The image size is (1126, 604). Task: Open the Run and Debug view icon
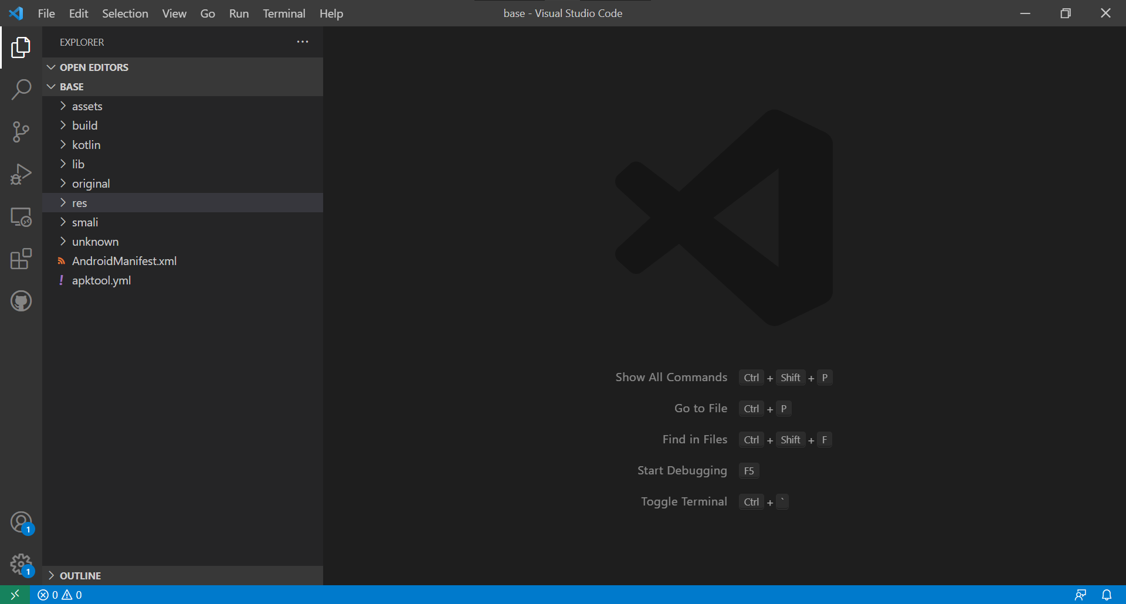21,174
